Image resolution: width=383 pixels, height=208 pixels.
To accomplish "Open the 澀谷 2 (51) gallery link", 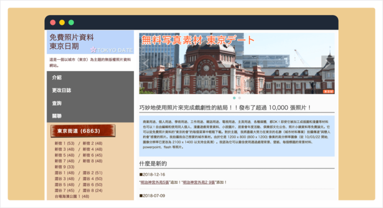I will pos(92,173).
